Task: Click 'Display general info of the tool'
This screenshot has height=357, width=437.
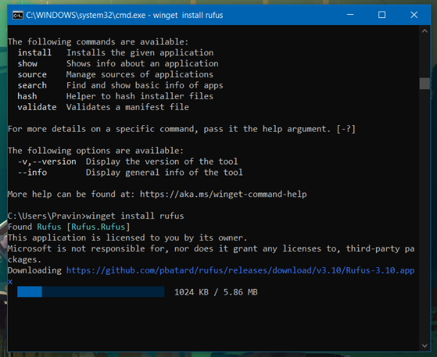Action: (x=165, y=172)
